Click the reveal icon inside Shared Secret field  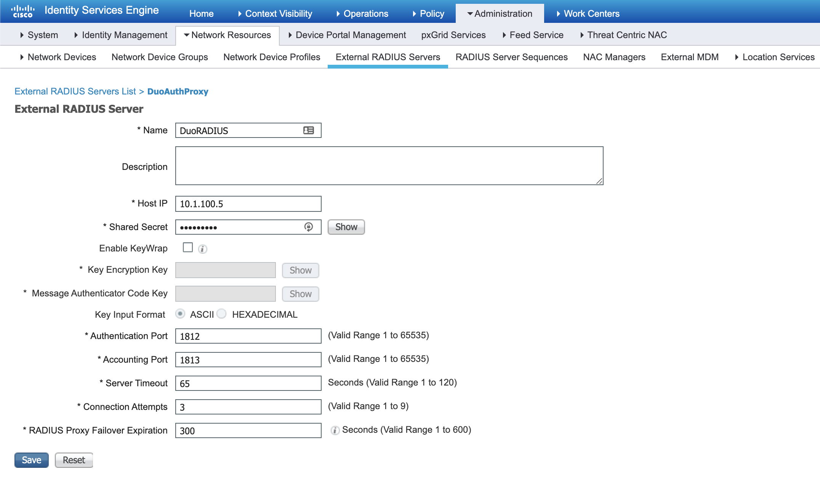[309, 227]
